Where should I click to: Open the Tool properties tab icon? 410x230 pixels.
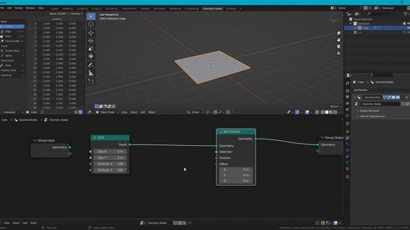pos(347,83)
